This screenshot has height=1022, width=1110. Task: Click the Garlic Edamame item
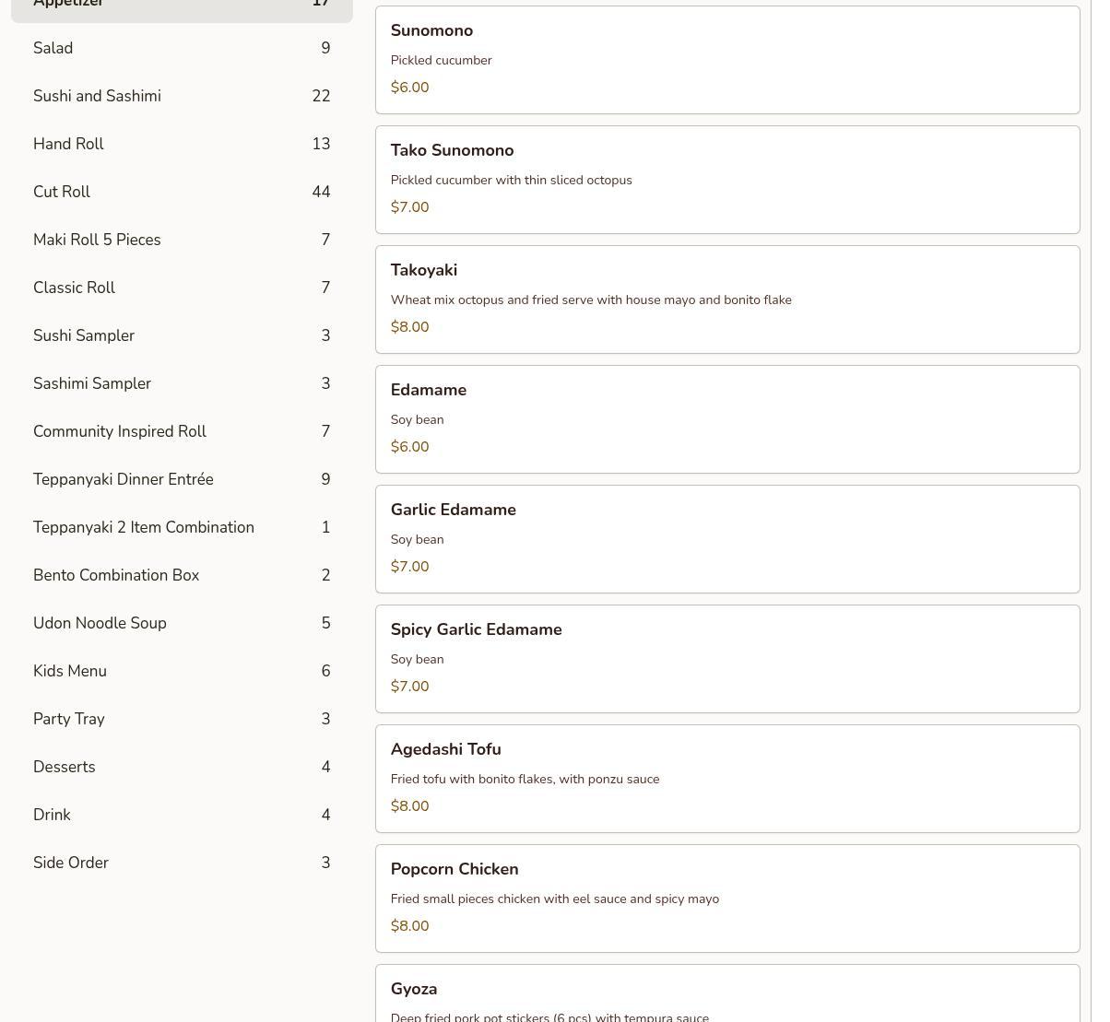tap(727, 539)
